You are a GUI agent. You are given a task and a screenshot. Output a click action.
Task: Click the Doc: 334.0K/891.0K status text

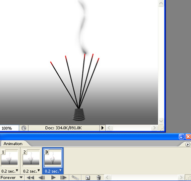pyautogui.click(x=63, y=128)
